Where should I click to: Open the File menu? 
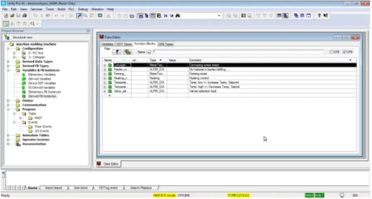coord(5,9)
